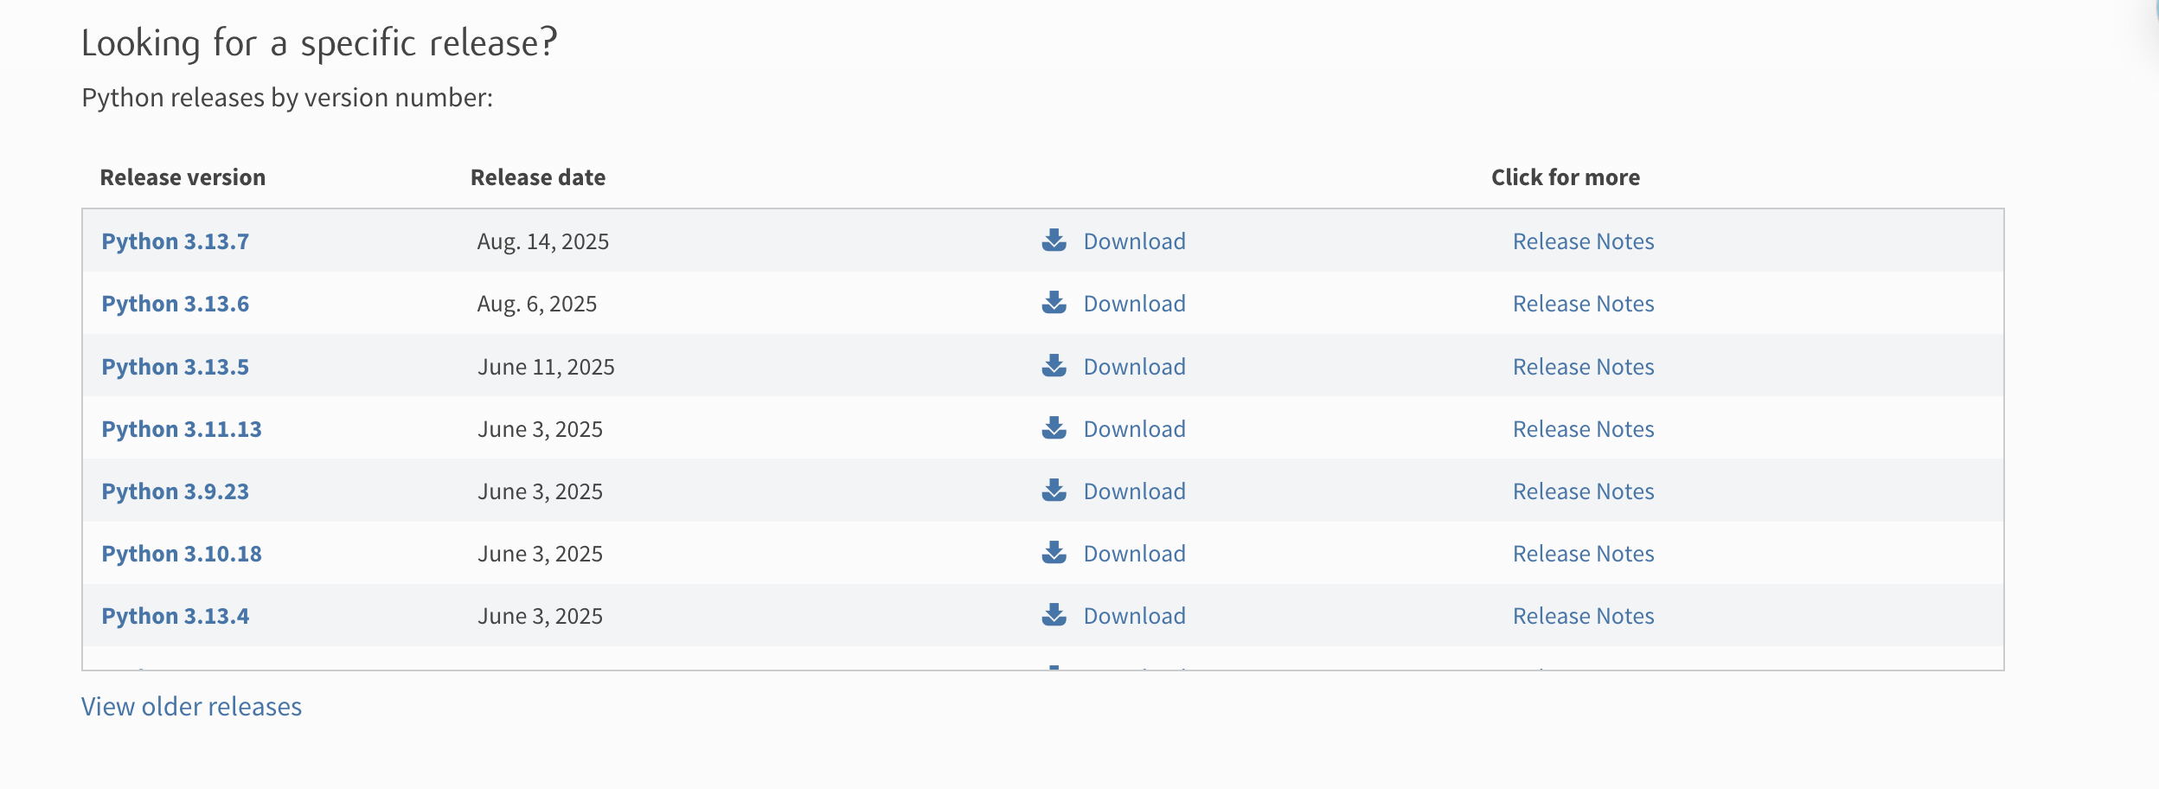Click the View older releases link

191,707
